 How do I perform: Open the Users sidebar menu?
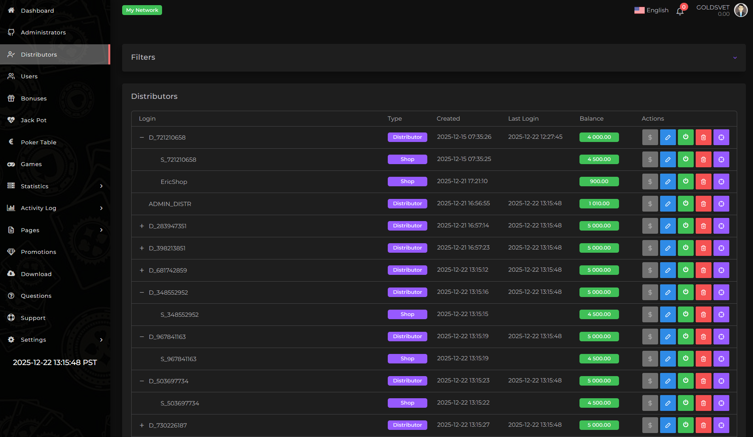pyautogui.click(x=29, y=76)
